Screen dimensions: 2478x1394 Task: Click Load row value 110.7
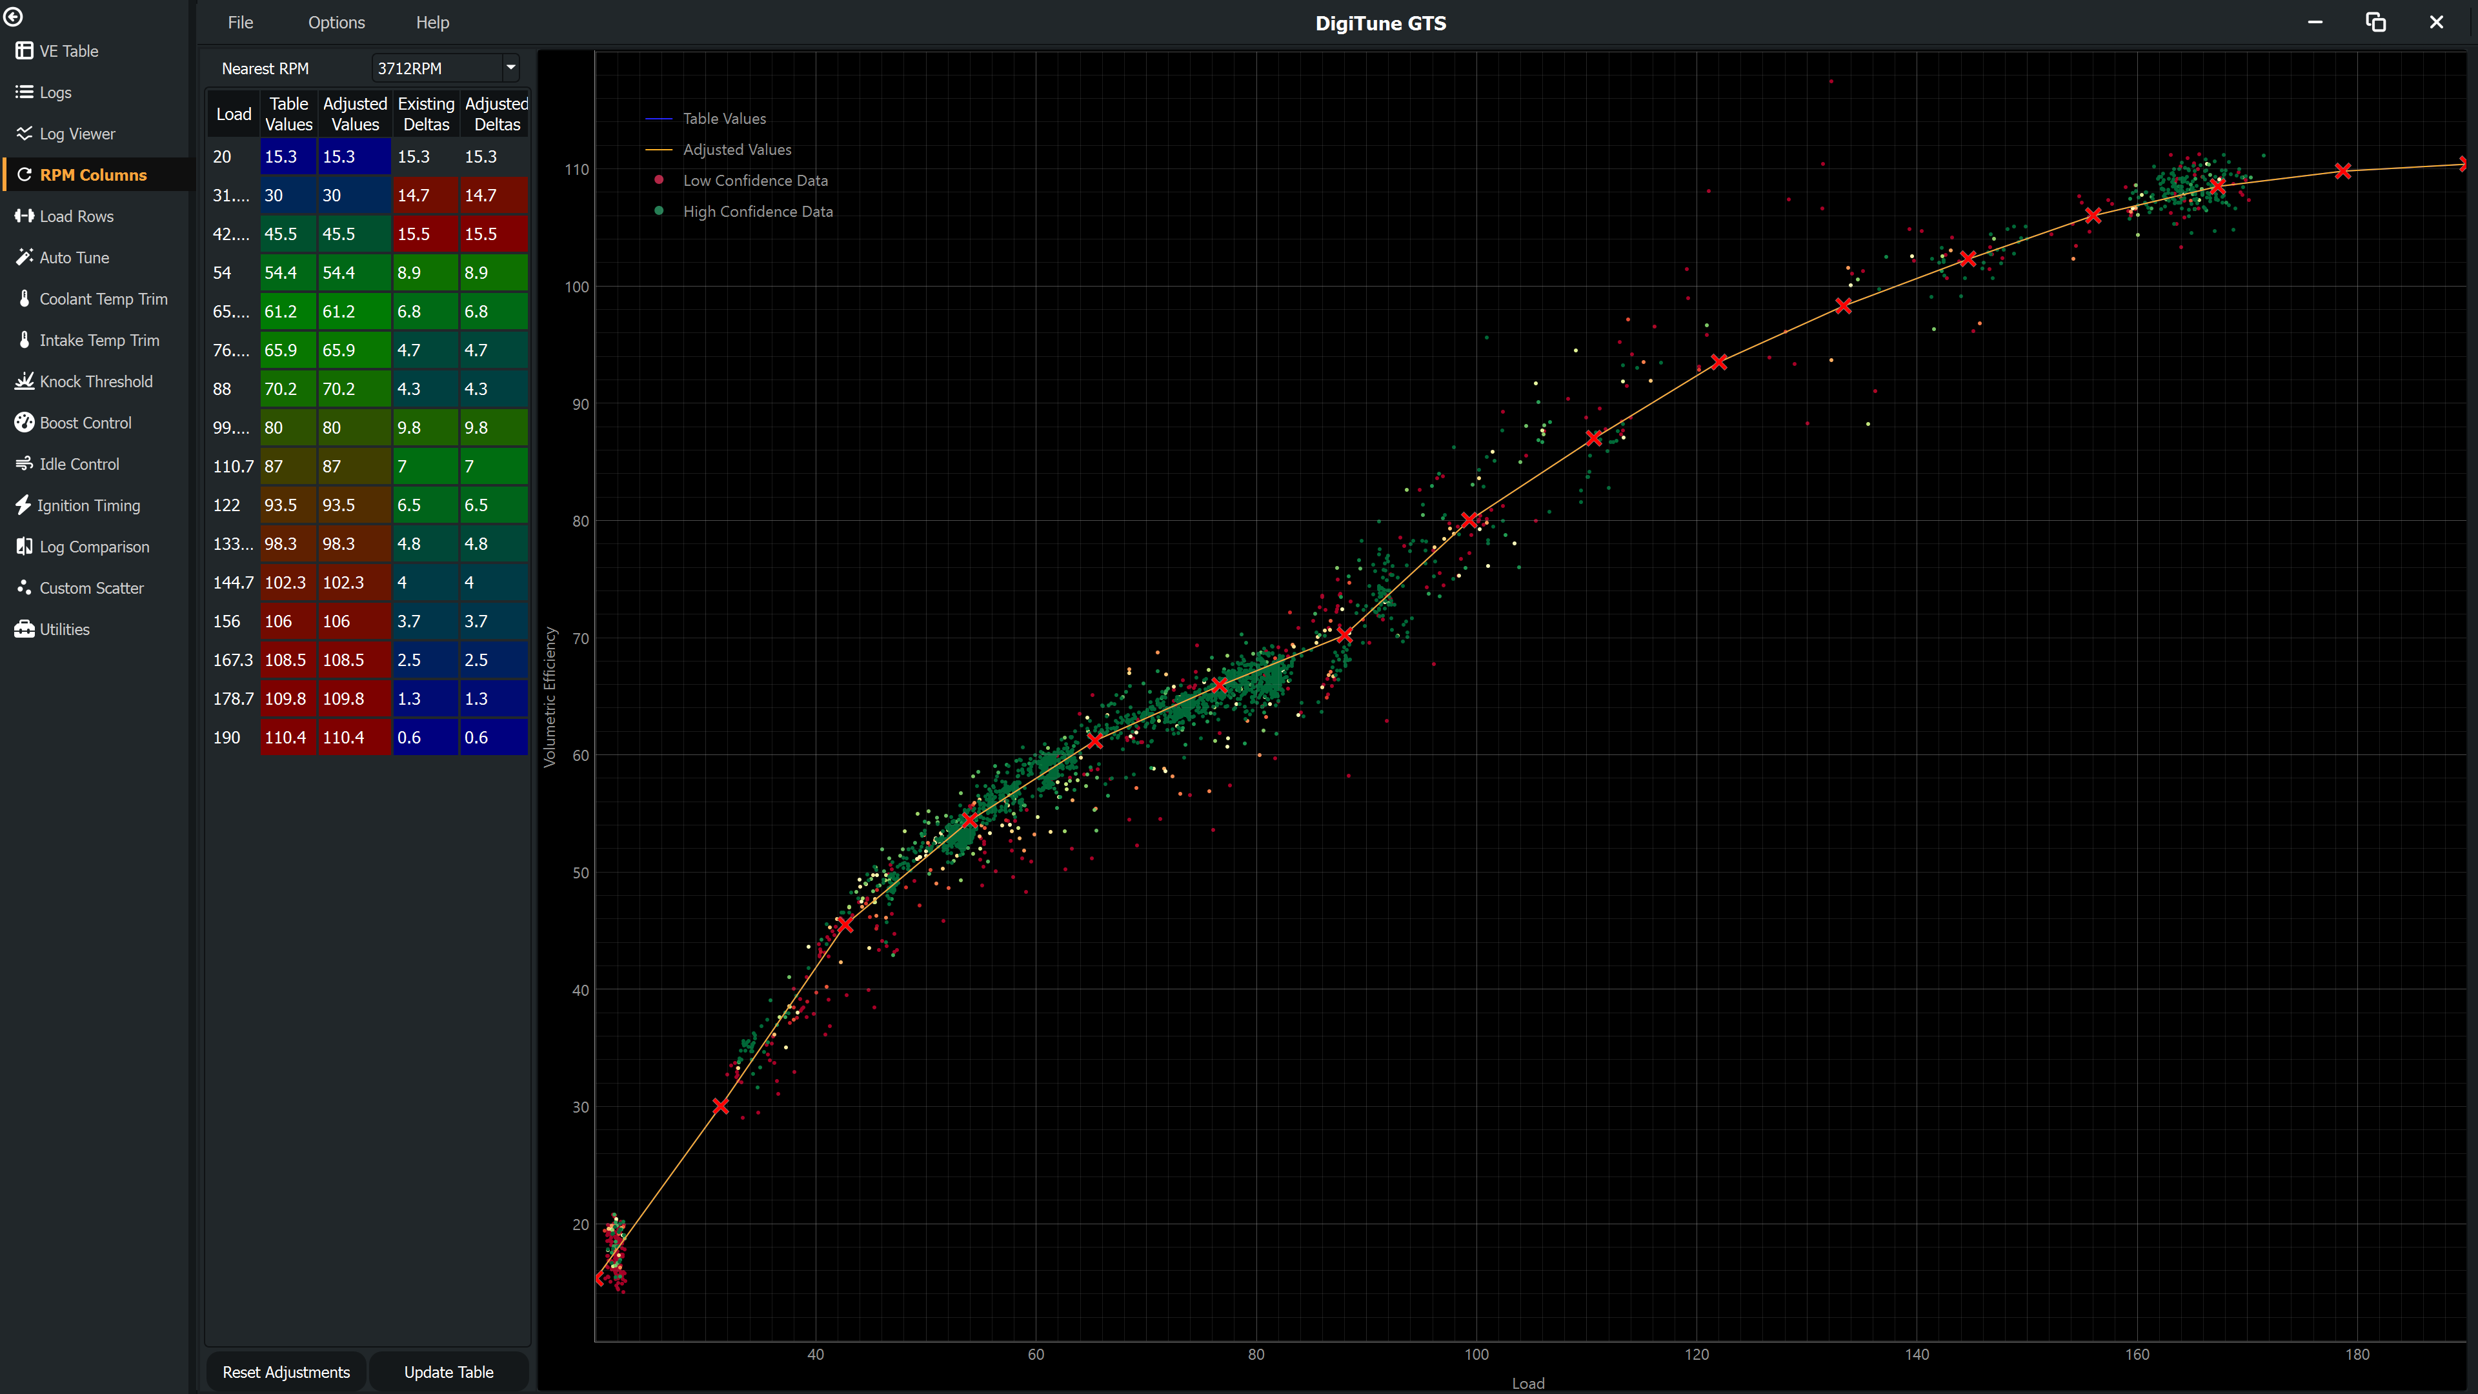(x=234, y=467)
